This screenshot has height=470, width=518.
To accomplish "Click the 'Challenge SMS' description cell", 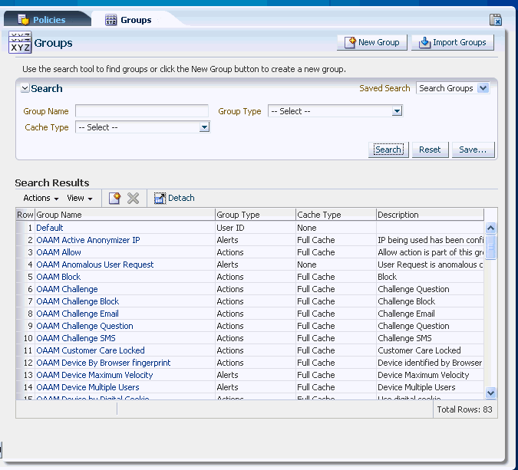I will point(430,338).
